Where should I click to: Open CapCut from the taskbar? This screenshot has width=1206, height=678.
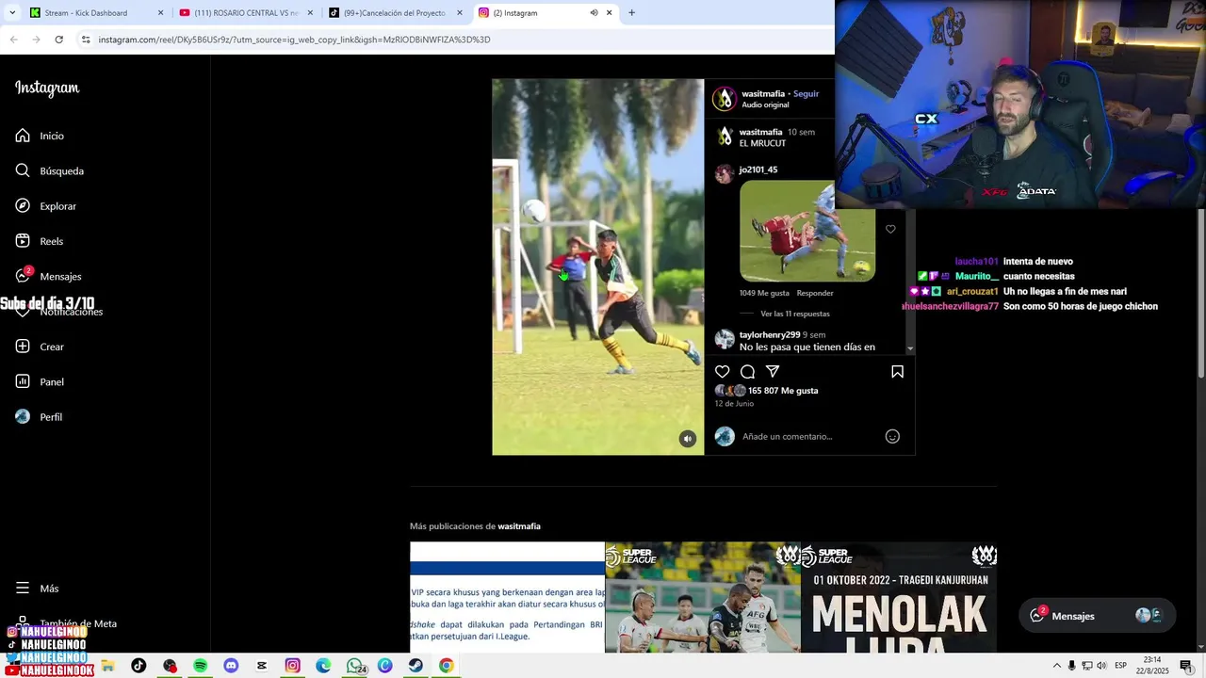coord(262,666)
